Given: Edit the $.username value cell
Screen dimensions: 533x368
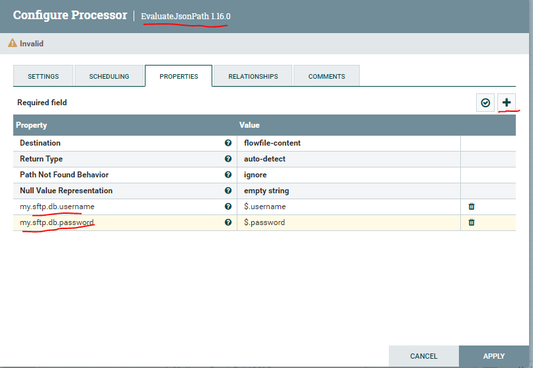Looking at the screenshot, I should pos(348,207).
